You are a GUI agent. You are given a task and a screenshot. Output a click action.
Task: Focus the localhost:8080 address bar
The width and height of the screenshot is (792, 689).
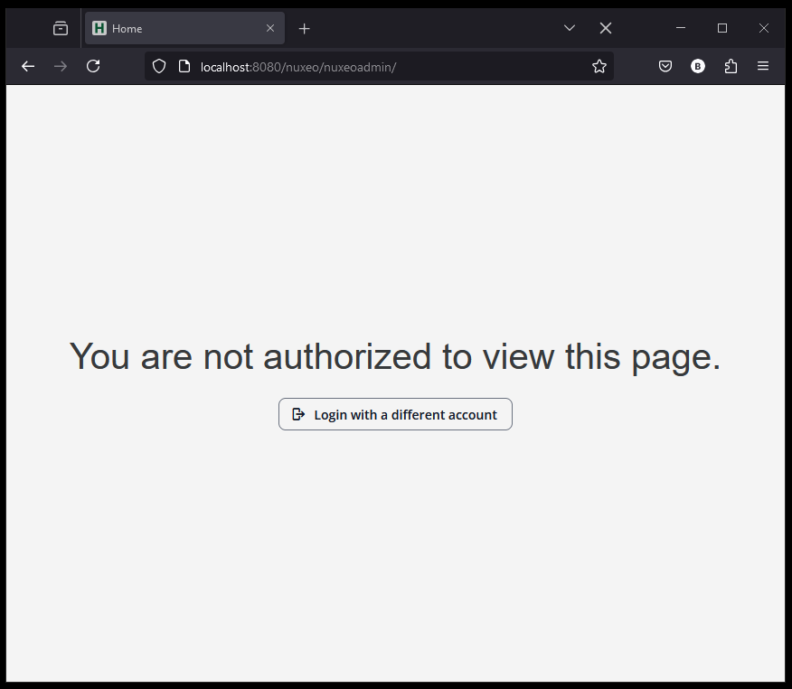[x=380, y=66]
